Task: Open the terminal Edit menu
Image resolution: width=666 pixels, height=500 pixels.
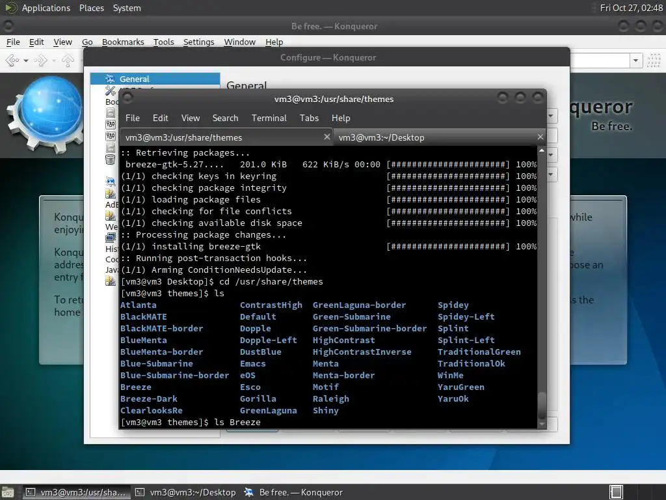Action: (160, 118)
